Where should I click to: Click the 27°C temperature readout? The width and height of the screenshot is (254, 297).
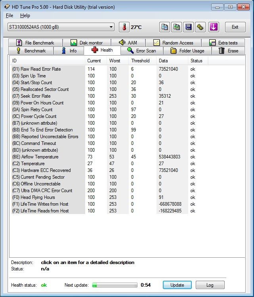[136, 27]
